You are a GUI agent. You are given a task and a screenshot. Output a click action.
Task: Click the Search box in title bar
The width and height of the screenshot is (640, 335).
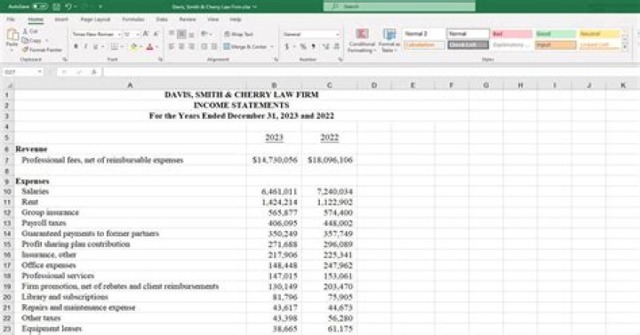tap(399, 6)
